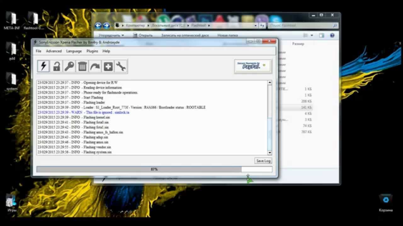
Task: Click the trash can Clean icon
Action: coord(82,66)
